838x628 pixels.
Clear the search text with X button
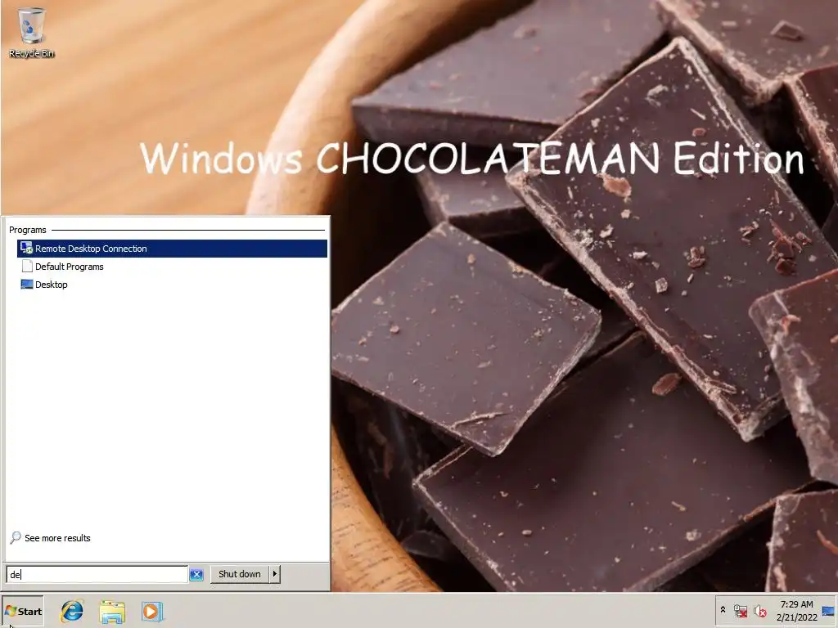(196, 575)
